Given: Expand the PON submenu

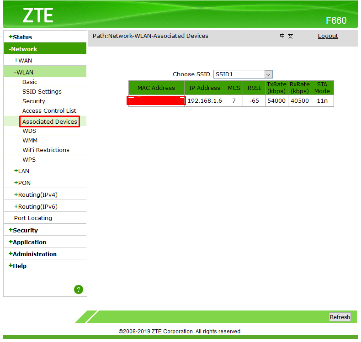Looking at the screenshot, I should [x=22, y=183].
